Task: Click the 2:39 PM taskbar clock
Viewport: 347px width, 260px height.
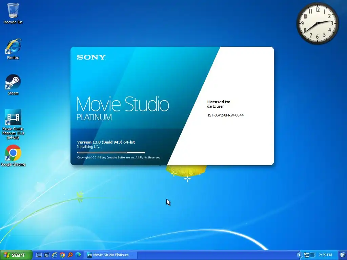Action: point(325,255)
